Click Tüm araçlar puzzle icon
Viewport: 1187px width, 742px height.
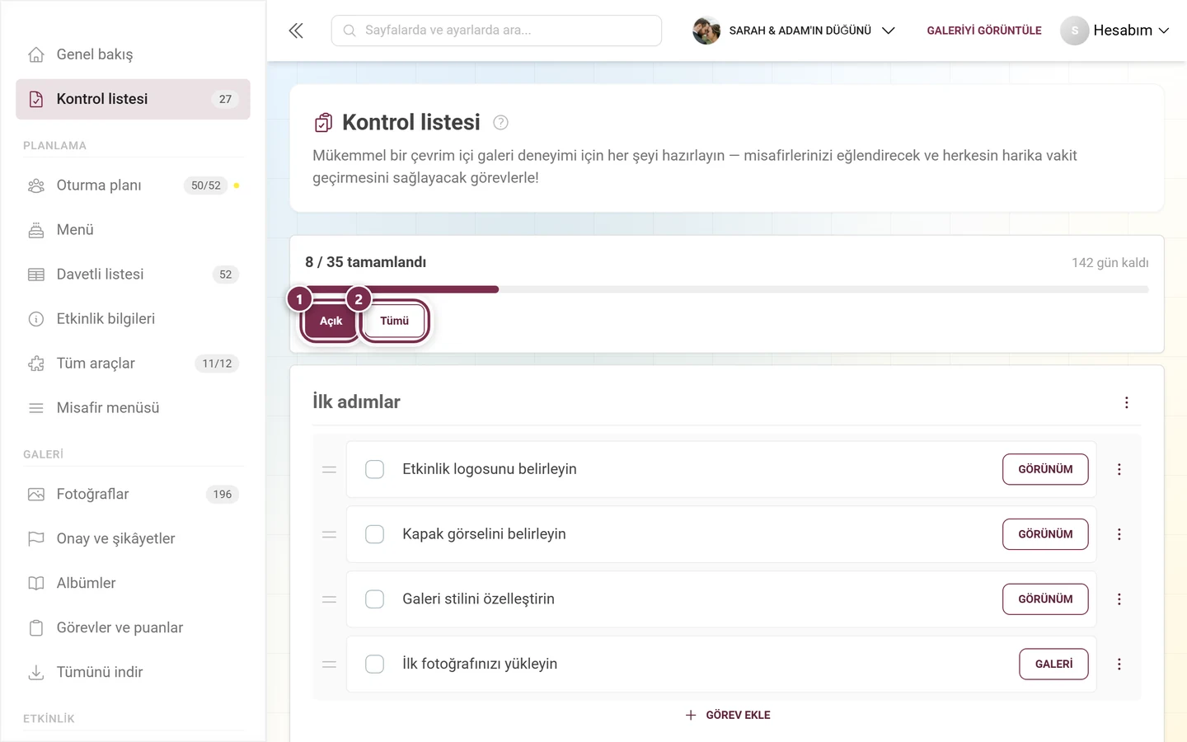coord(36,364)
